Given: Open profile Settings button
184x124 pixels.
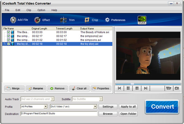Looking at the screenshot, I should [108, 107].
